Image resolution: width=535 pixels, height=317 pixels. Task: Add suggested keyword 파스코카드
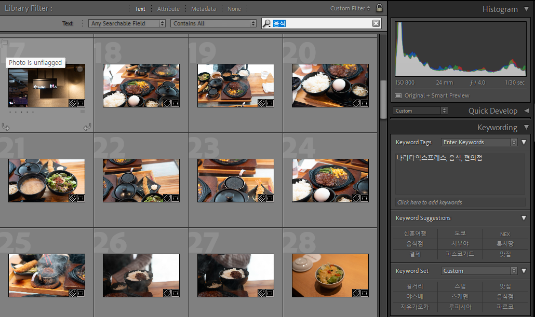coord(460,254)
